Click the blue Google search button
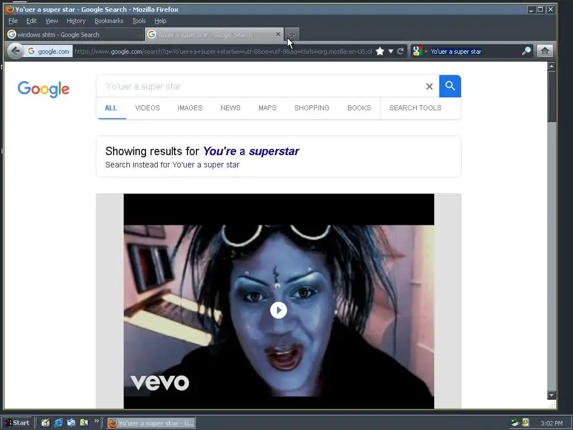Image resolution: width=573 pixels, height=430 pixels. click(450, 86)
